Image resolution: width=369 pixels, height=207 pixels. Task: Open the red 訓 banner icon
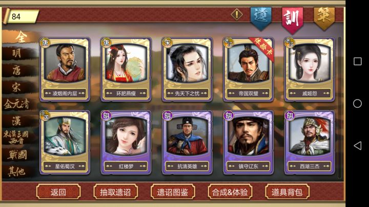pos(293,20)
